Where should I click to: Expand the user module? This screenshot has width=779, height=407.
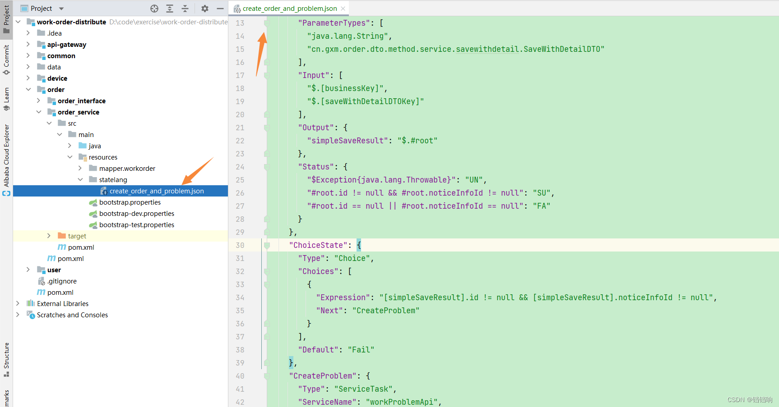(x=28, y=270)
